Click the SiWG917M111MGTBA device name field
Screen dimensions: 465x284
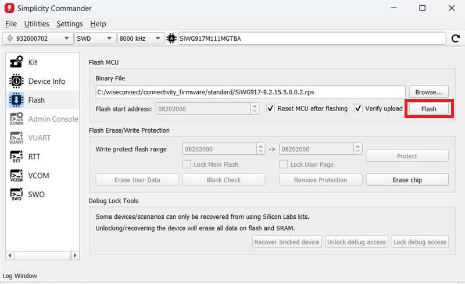pos(312,38)
